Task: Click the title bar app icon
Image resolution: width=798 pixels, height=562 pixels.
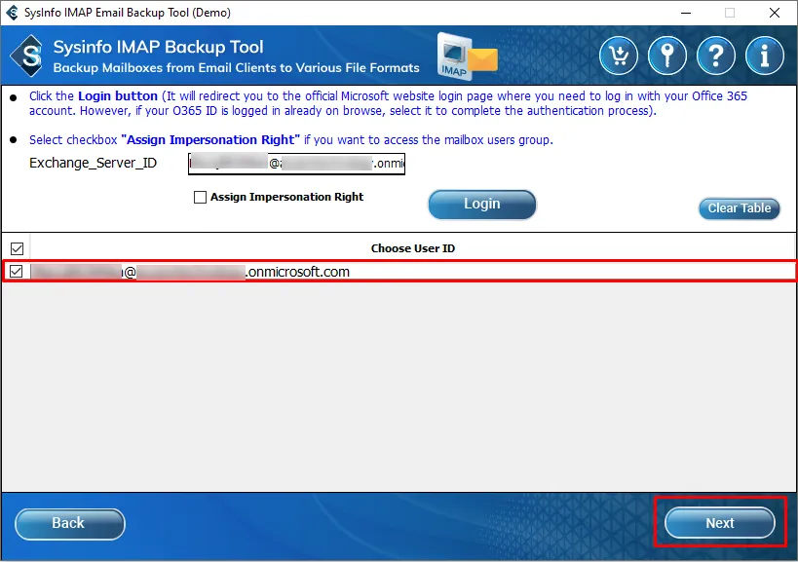Action: 12,13
